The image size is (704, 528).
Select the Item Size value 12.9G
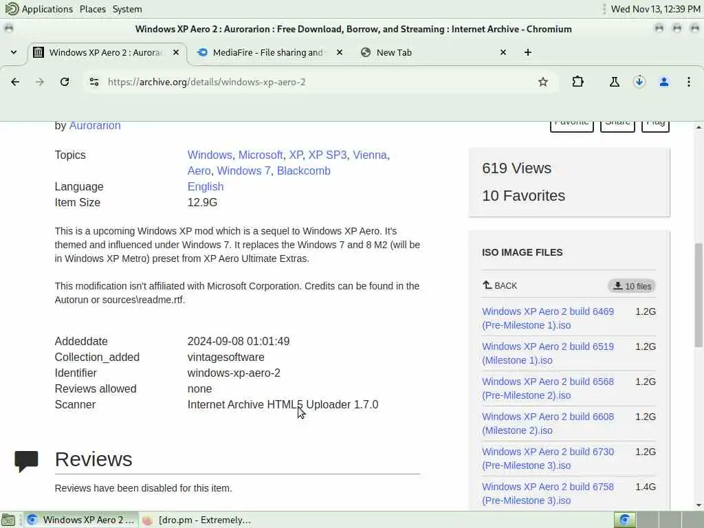[x=202, y=203]
